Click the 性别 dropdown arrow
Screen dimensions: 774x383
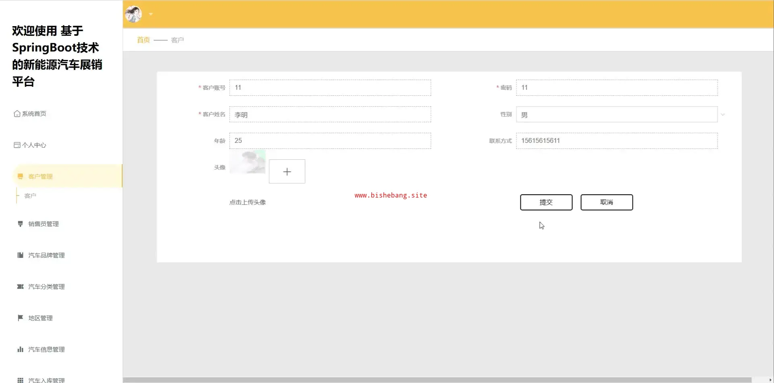pyautogui.click(x=723, y=115)
